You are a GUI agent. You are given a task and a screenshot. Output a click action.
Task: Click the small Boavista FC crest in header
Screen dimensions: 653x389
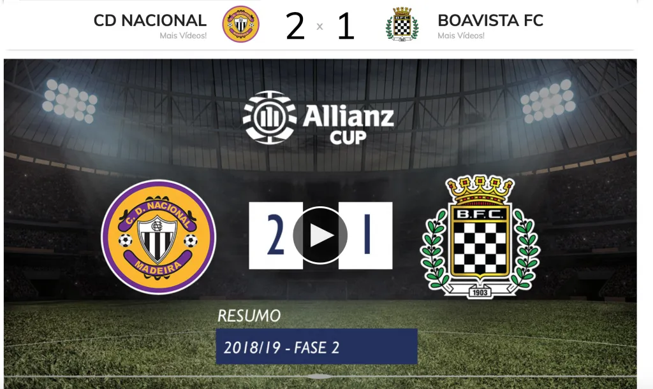click(402, 24)
